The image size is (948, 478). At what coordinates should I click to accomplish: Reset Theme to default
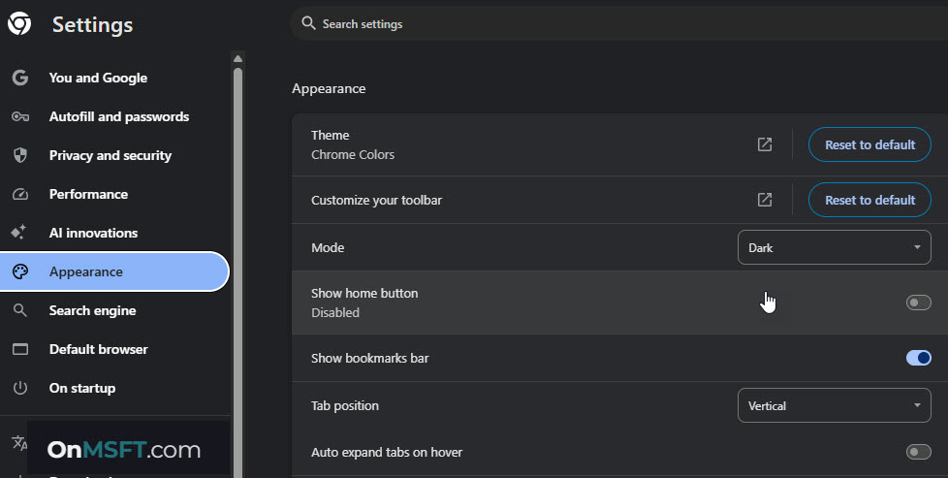[x=869, y=144]
